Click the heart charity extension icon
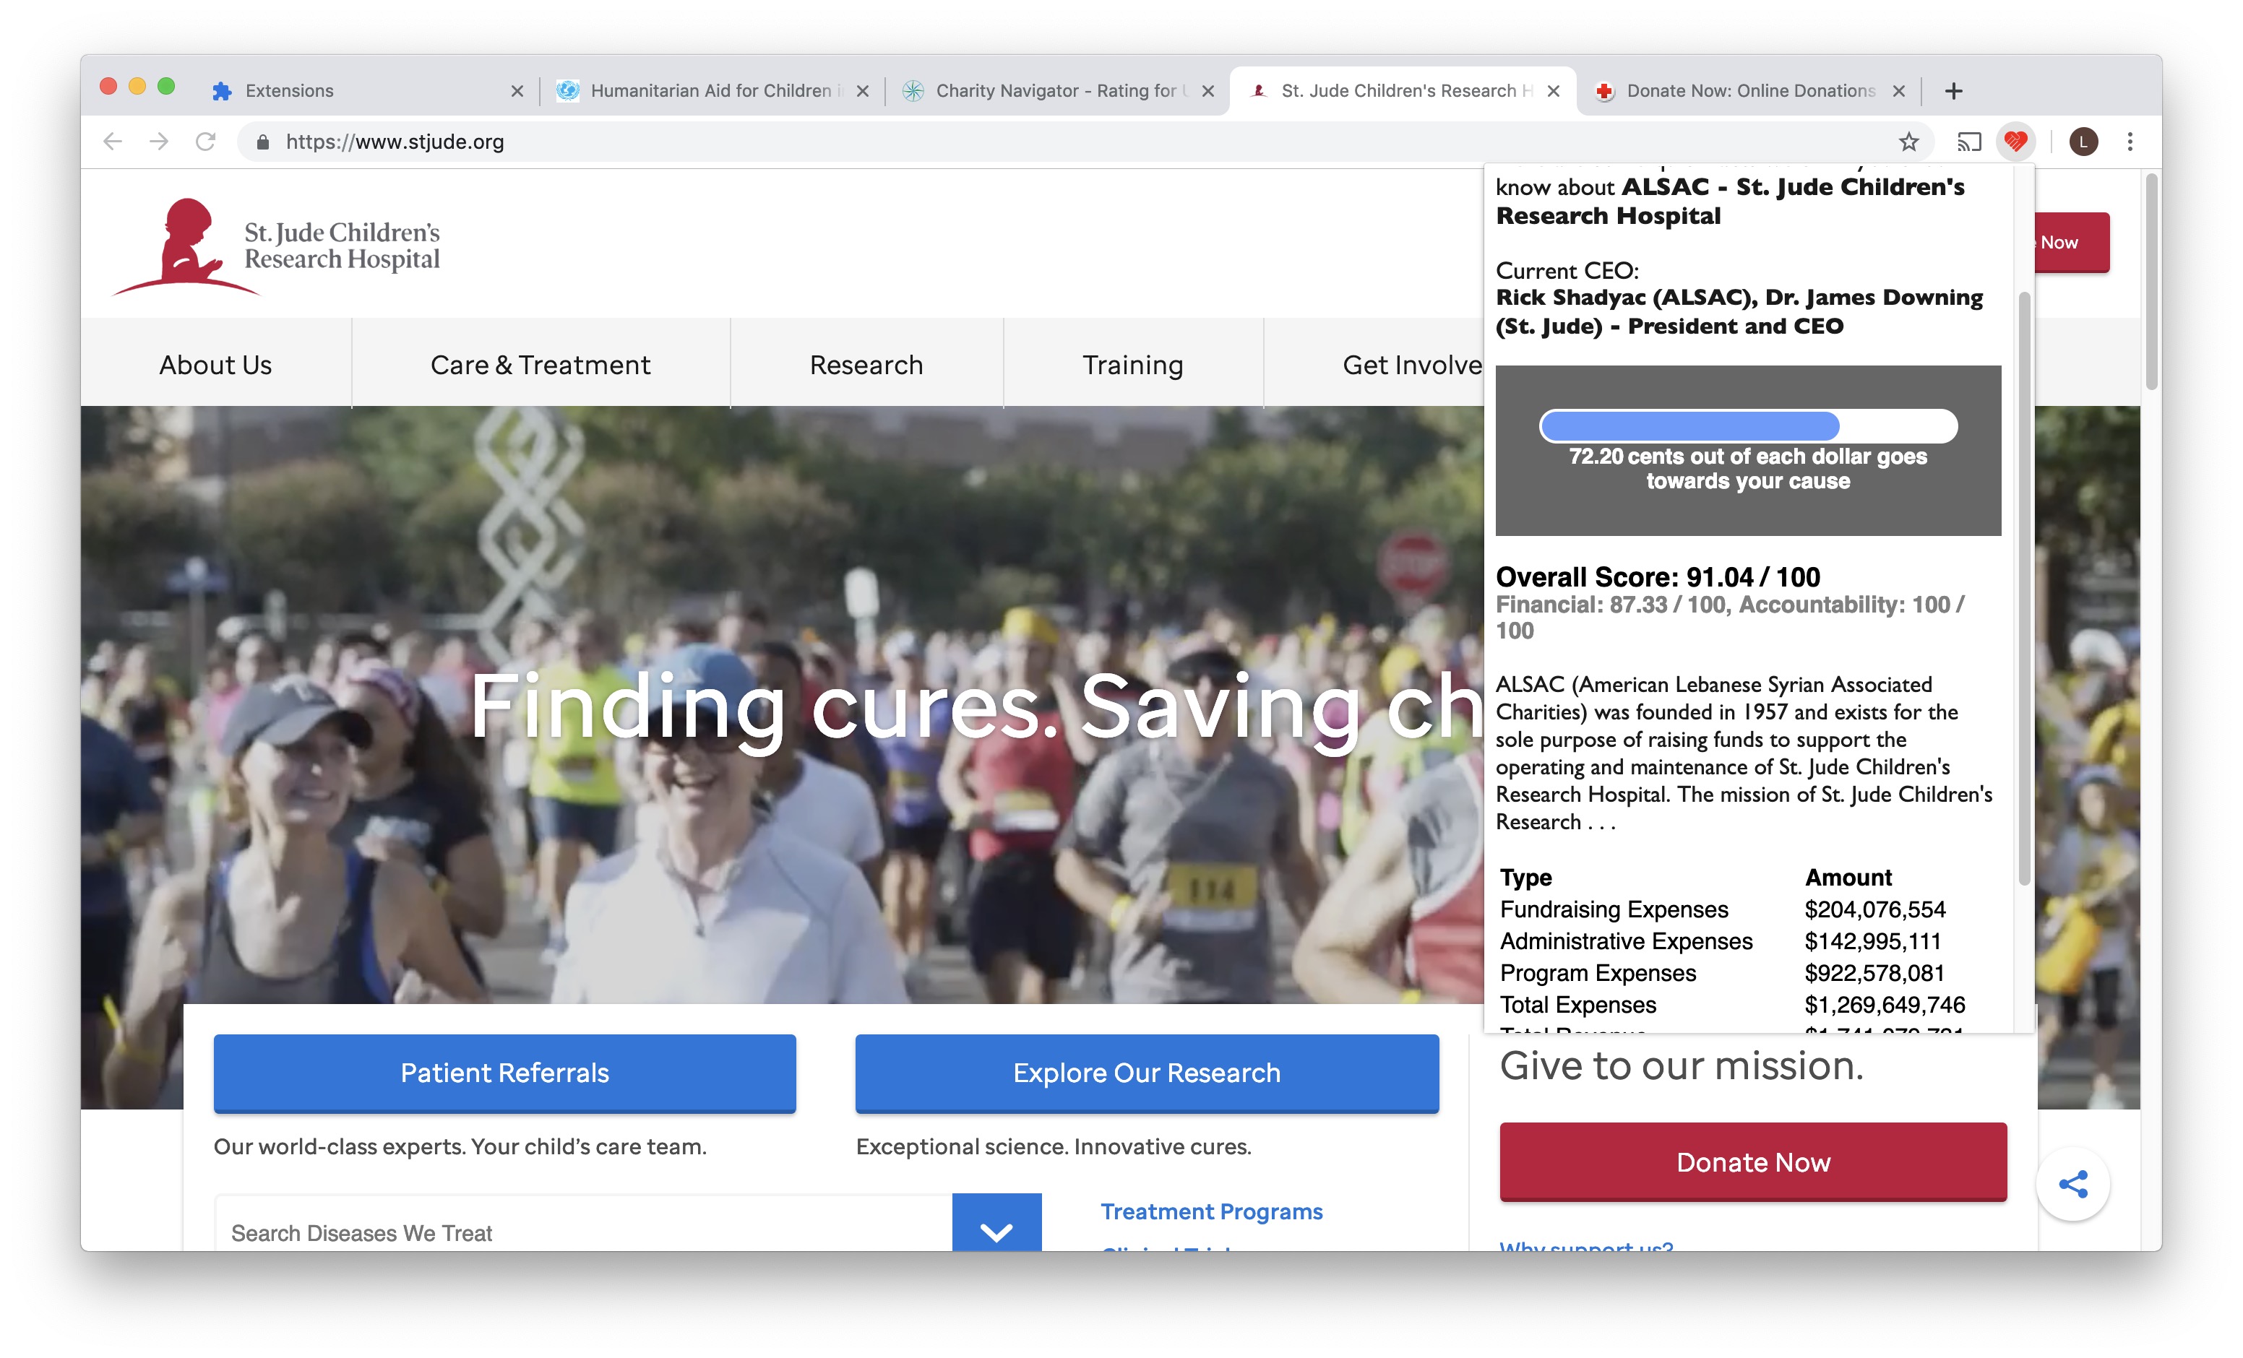2243x1358 pixels. coord(2015,141)
